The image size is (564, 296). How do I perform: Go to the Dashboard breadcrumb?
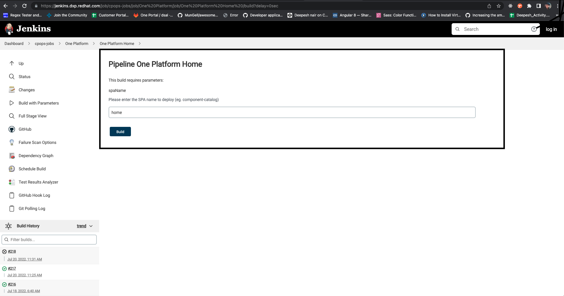[x=14, y=43]
